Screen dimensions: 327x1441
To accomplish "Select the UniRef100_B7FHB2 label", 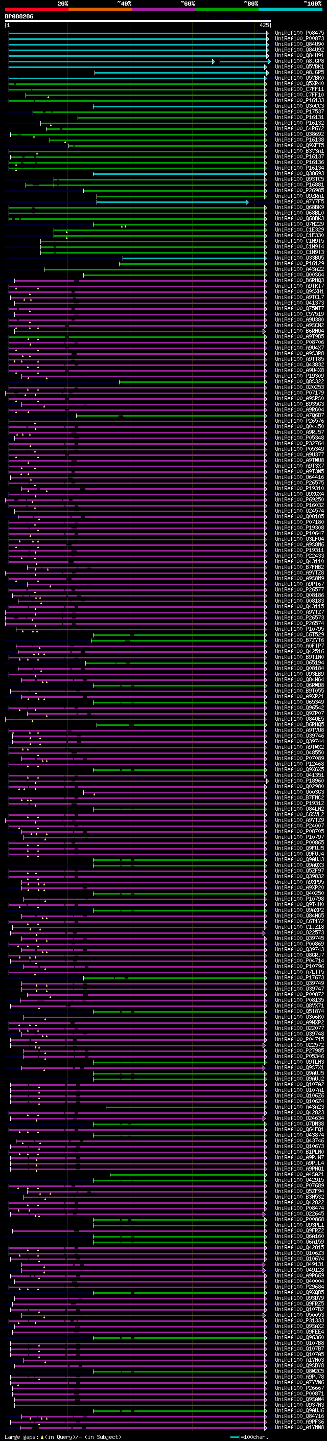I will 299,567.
